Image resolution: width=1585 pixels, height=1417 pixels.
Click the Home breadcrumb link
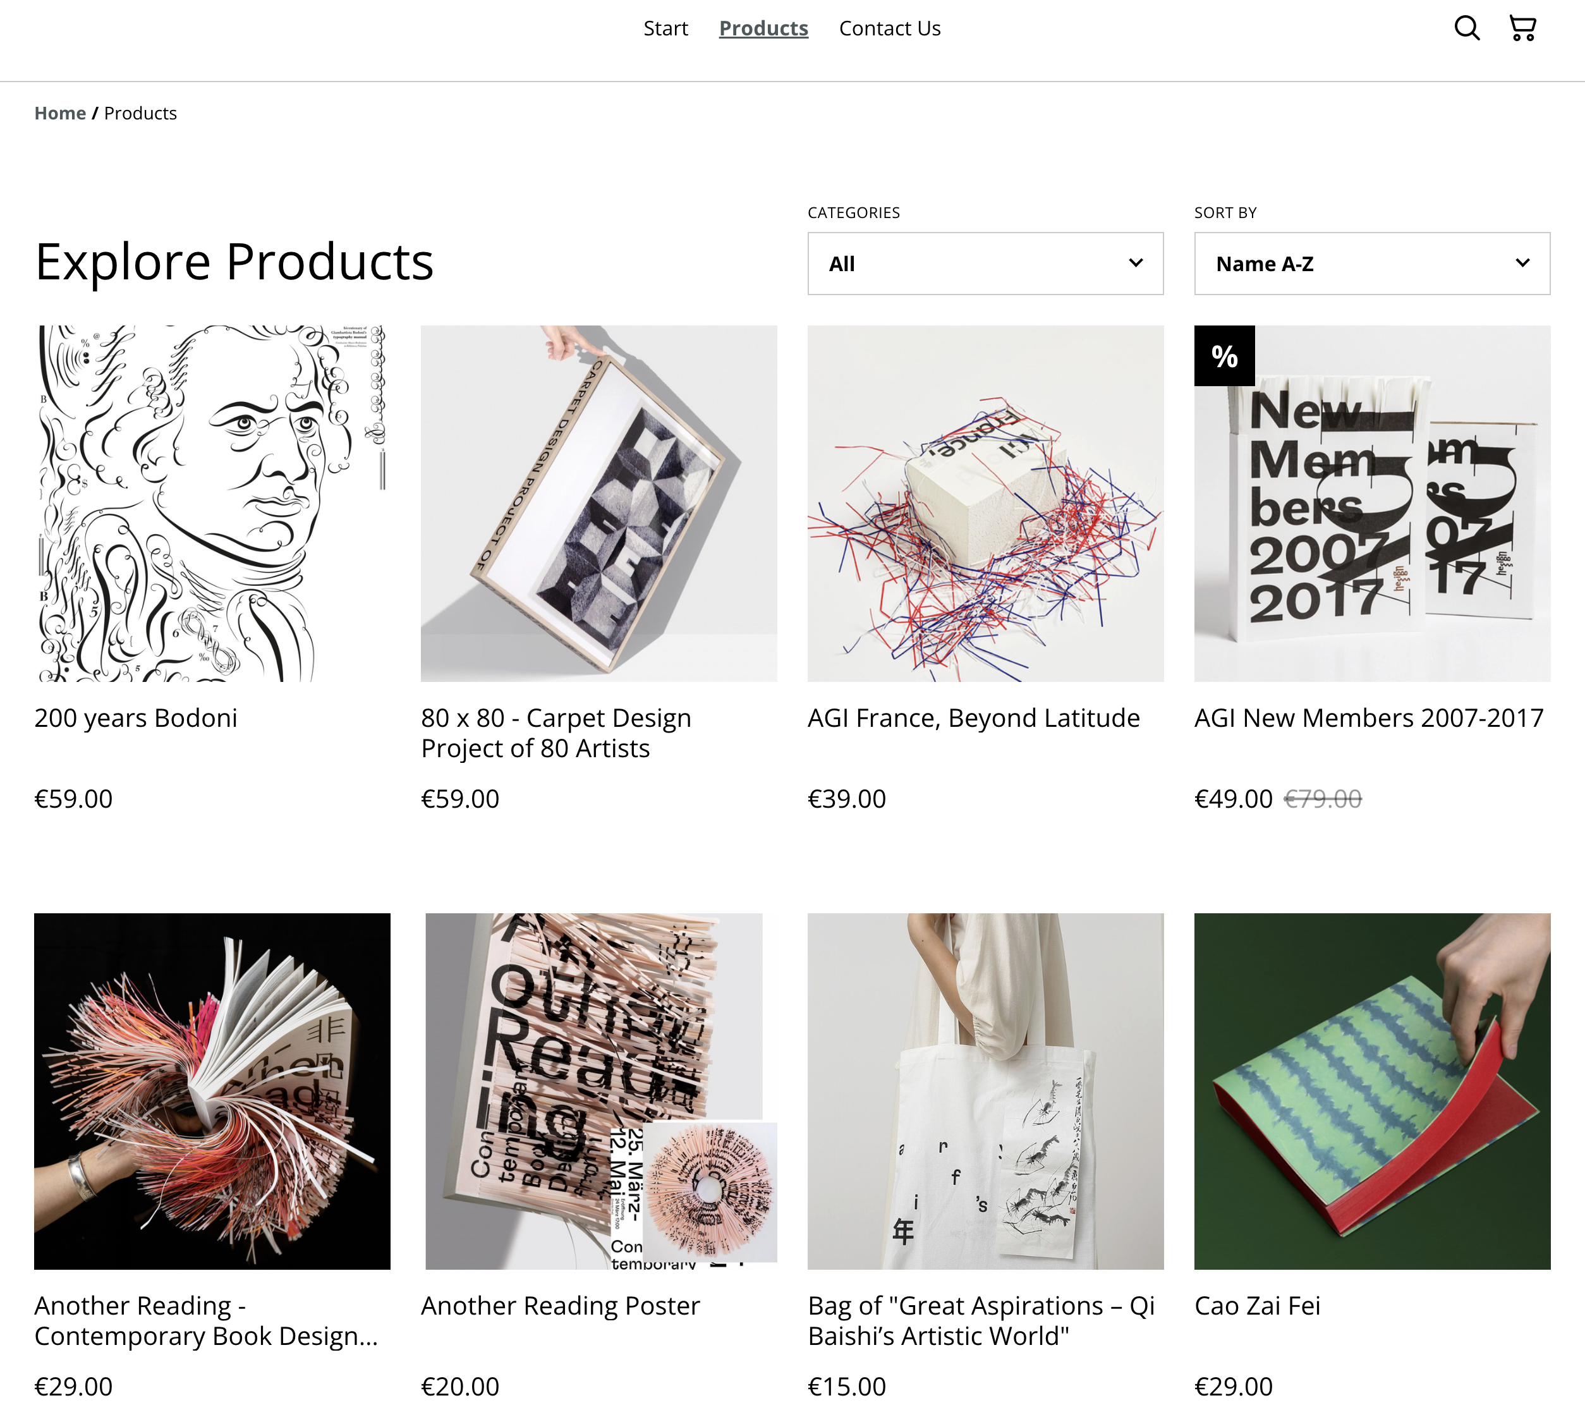coord(60,114)
